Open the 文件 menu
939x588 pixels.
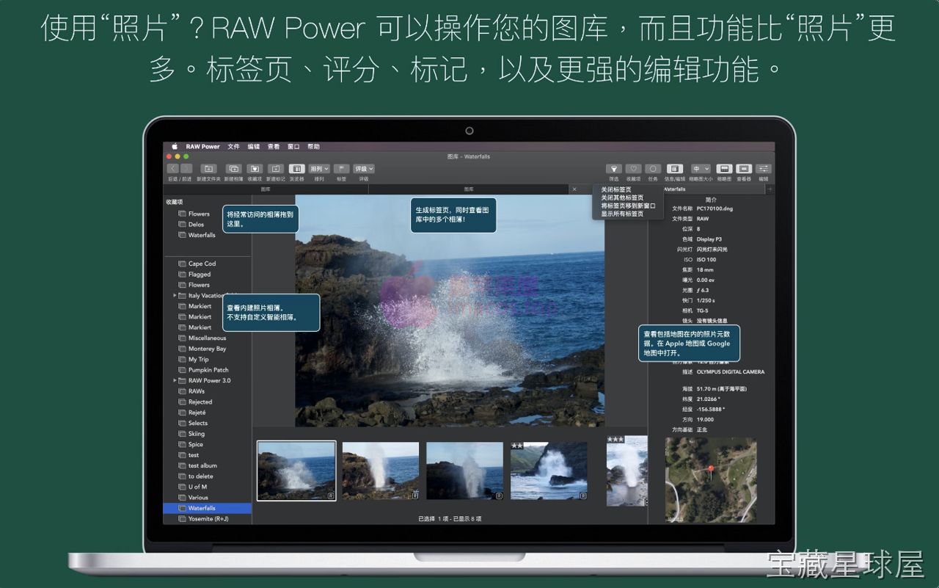click(233, 146)
